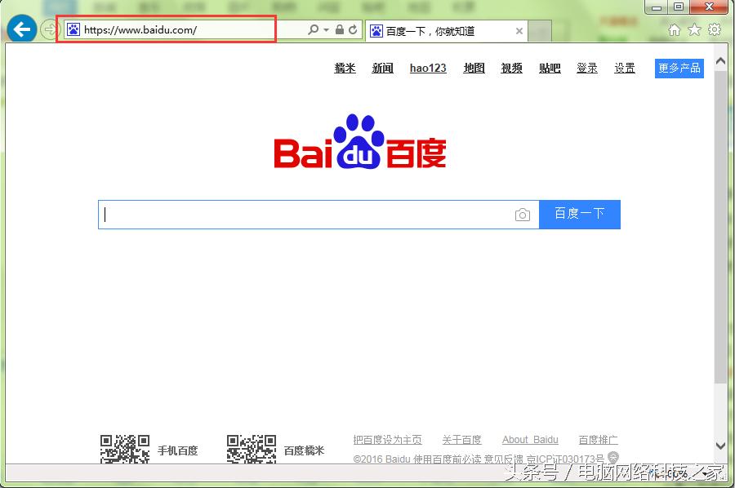Click the 百度一下 search button
This screenshot has height=488, width=735.
(580, 214)
